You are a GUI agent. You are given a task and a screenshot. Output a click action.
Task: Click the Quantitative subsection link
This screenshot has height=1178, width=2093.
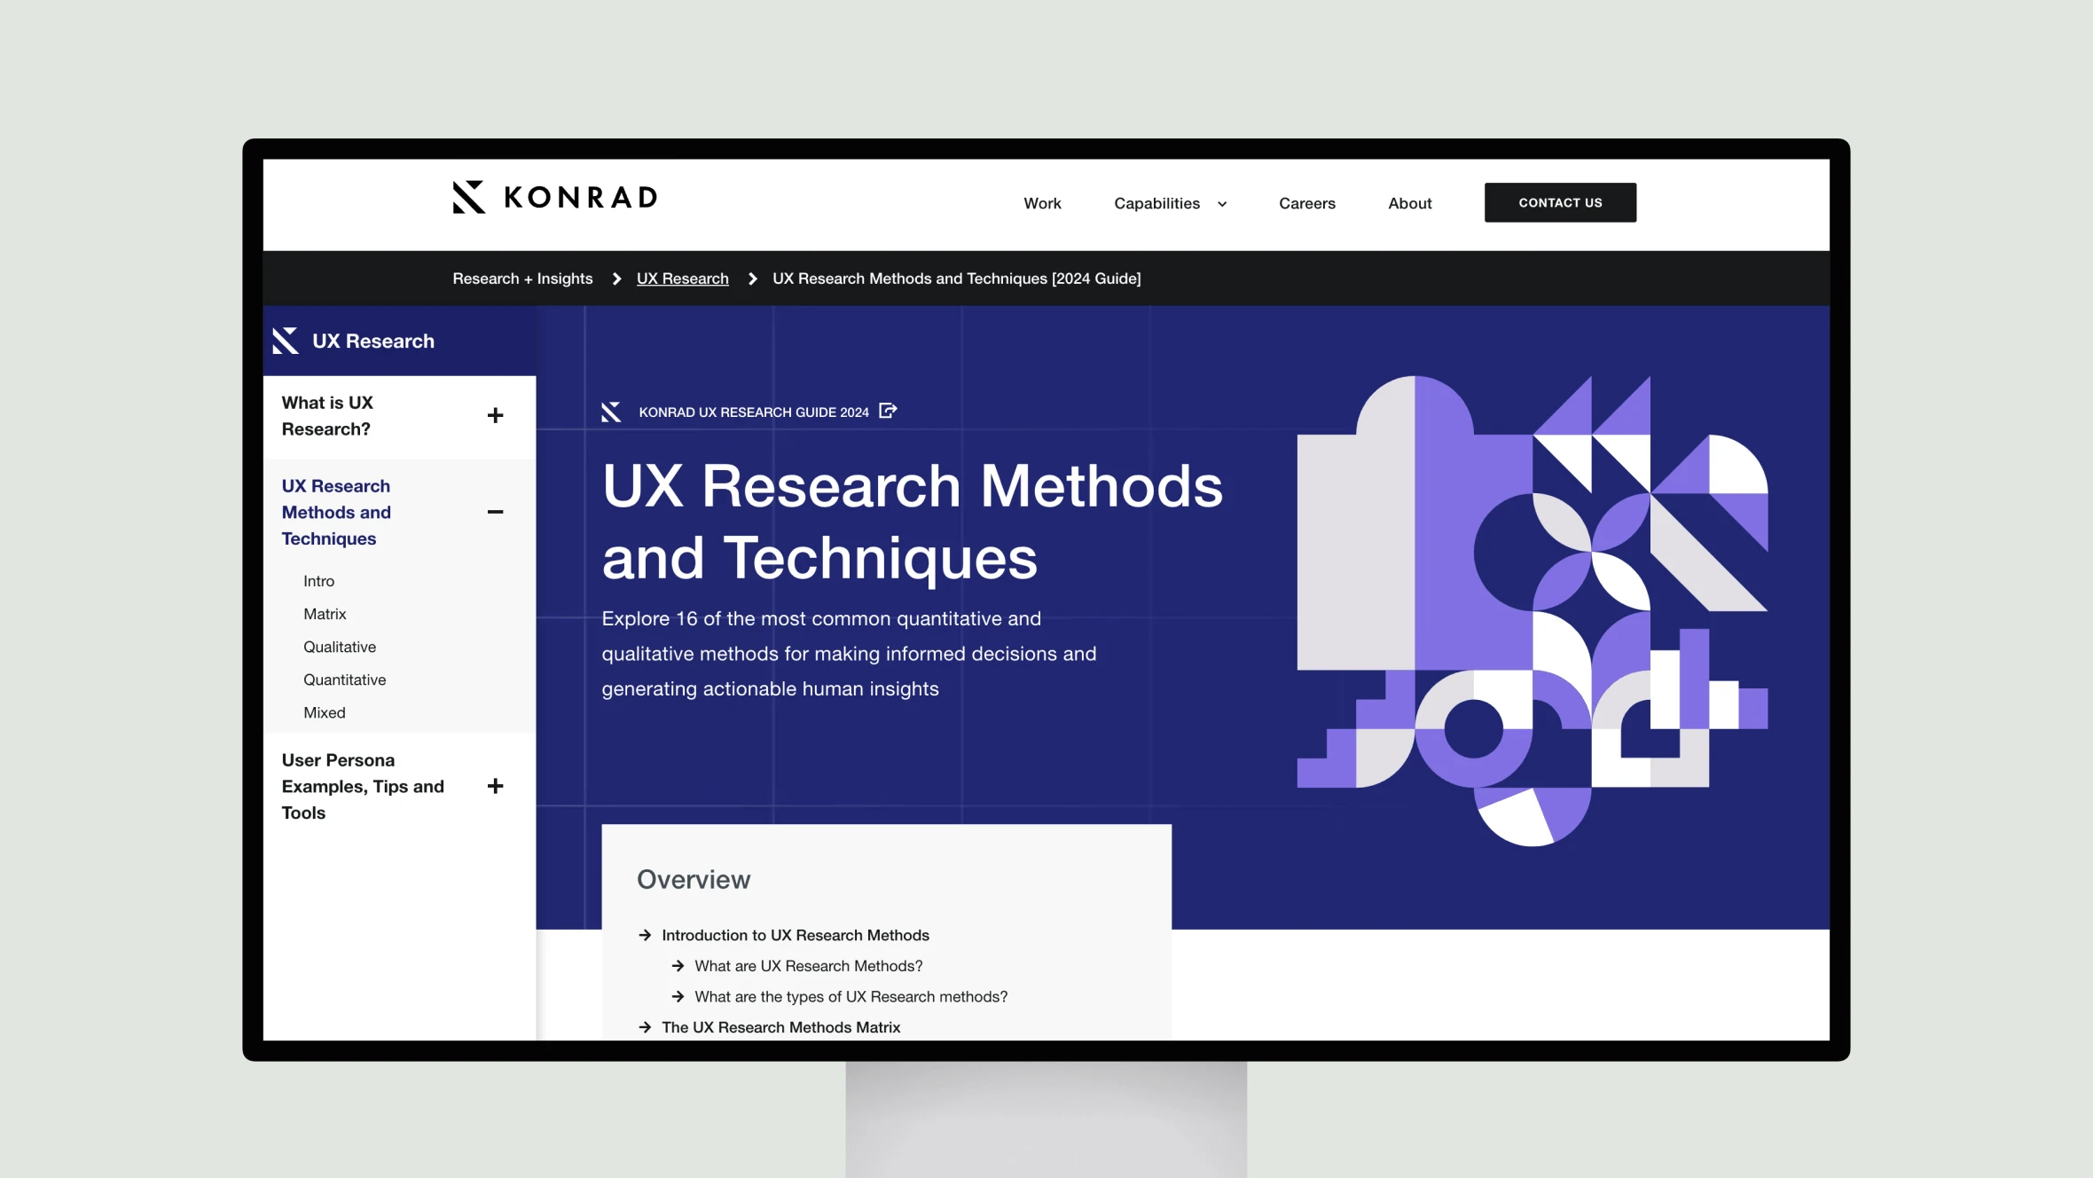[x=343, y=679]
